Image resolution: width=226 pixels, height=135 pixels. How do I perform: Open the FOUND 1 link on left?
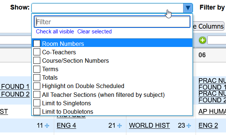pos(15,87)
